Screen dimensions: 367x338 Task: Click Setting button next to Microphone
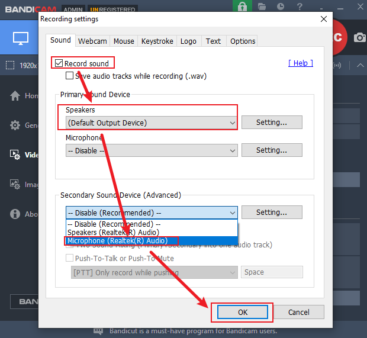pos(272,150)
